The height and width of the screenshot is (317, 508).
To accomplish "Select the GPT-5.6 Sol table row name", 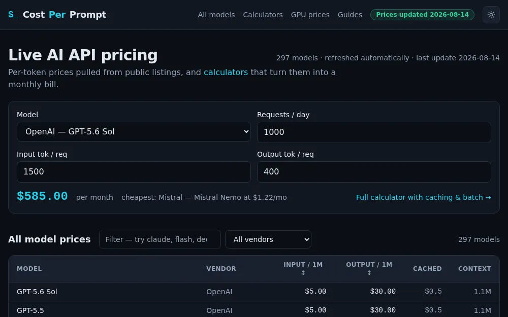I will 37,292.
